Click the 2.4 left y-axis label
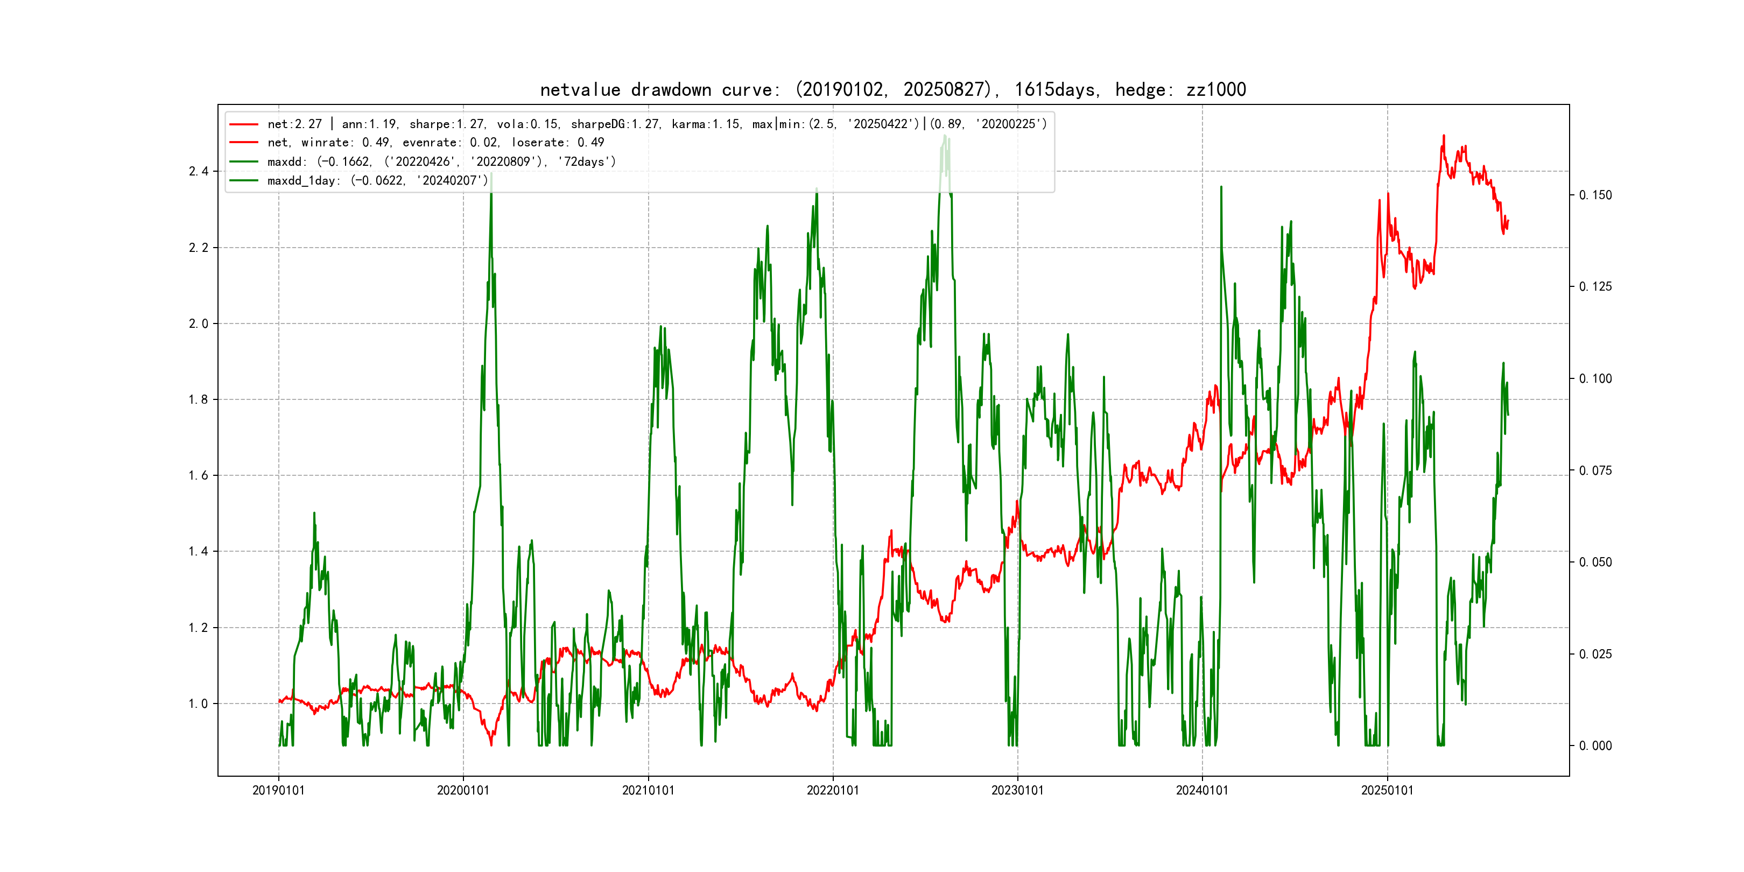Viewport: 1744px width, 872px height. click(199, 171)
